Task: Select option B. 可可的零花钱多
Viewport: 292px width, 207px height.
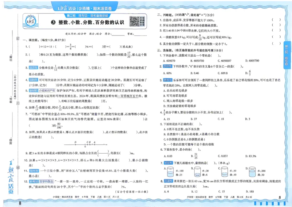Action: click(175, 95)
